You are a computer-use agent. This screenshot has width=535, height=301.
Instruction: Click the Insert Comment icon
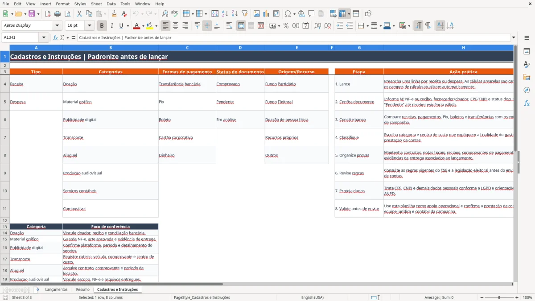pyautogui.click(x=311, y=14)
